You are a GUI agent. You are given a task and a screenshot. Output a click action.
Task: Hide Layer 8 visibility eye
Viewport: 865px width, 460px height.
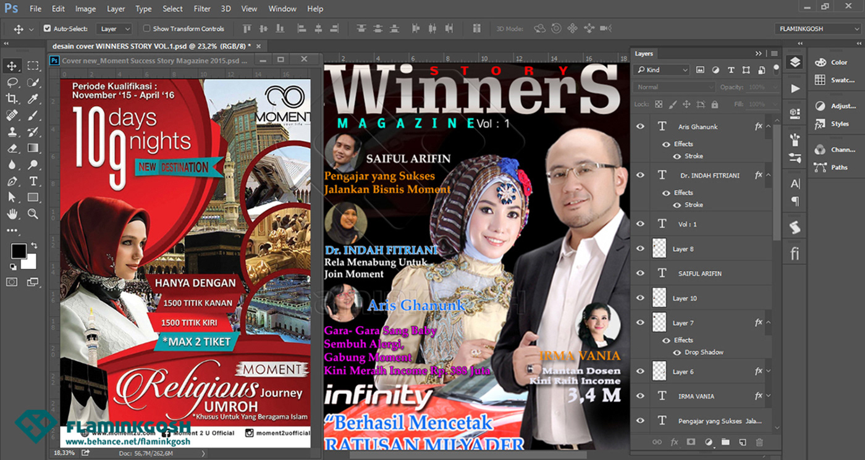pyautogui.click(x=640, y=249)
